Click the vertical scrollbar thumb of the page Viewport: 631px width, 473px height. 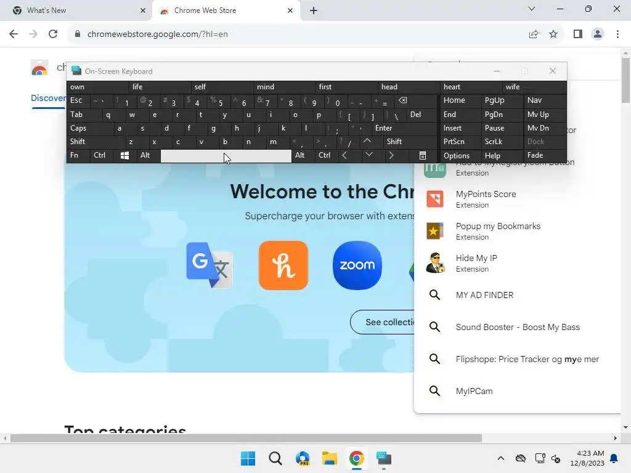pyautogui.click(x=626, y=81)
